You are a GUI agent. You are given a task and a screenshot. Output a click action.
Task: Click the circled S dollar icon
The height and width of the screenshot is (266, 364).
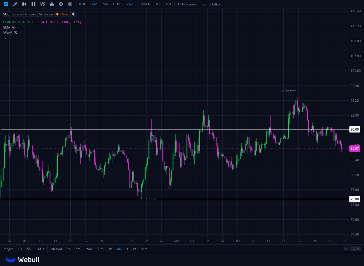(61, 4)
